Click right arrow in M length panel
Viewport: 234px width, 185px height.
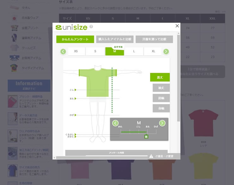pyautogui.click(x=162, y=123)
